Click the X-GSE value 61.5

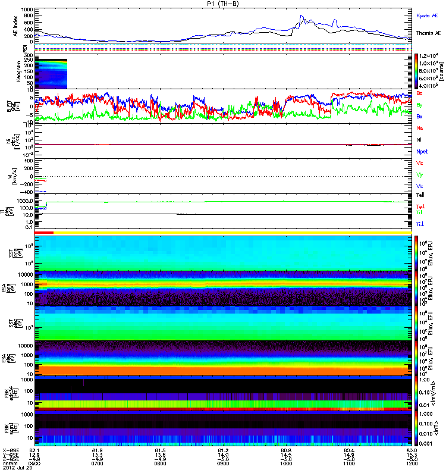coord(160,450)
